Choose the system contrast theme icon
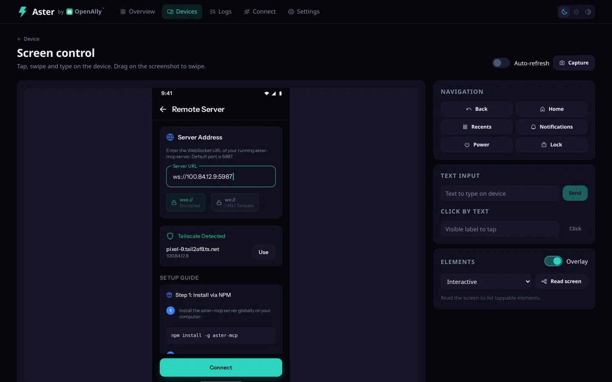This screenshot has width=612, height=382. point(588,12)
